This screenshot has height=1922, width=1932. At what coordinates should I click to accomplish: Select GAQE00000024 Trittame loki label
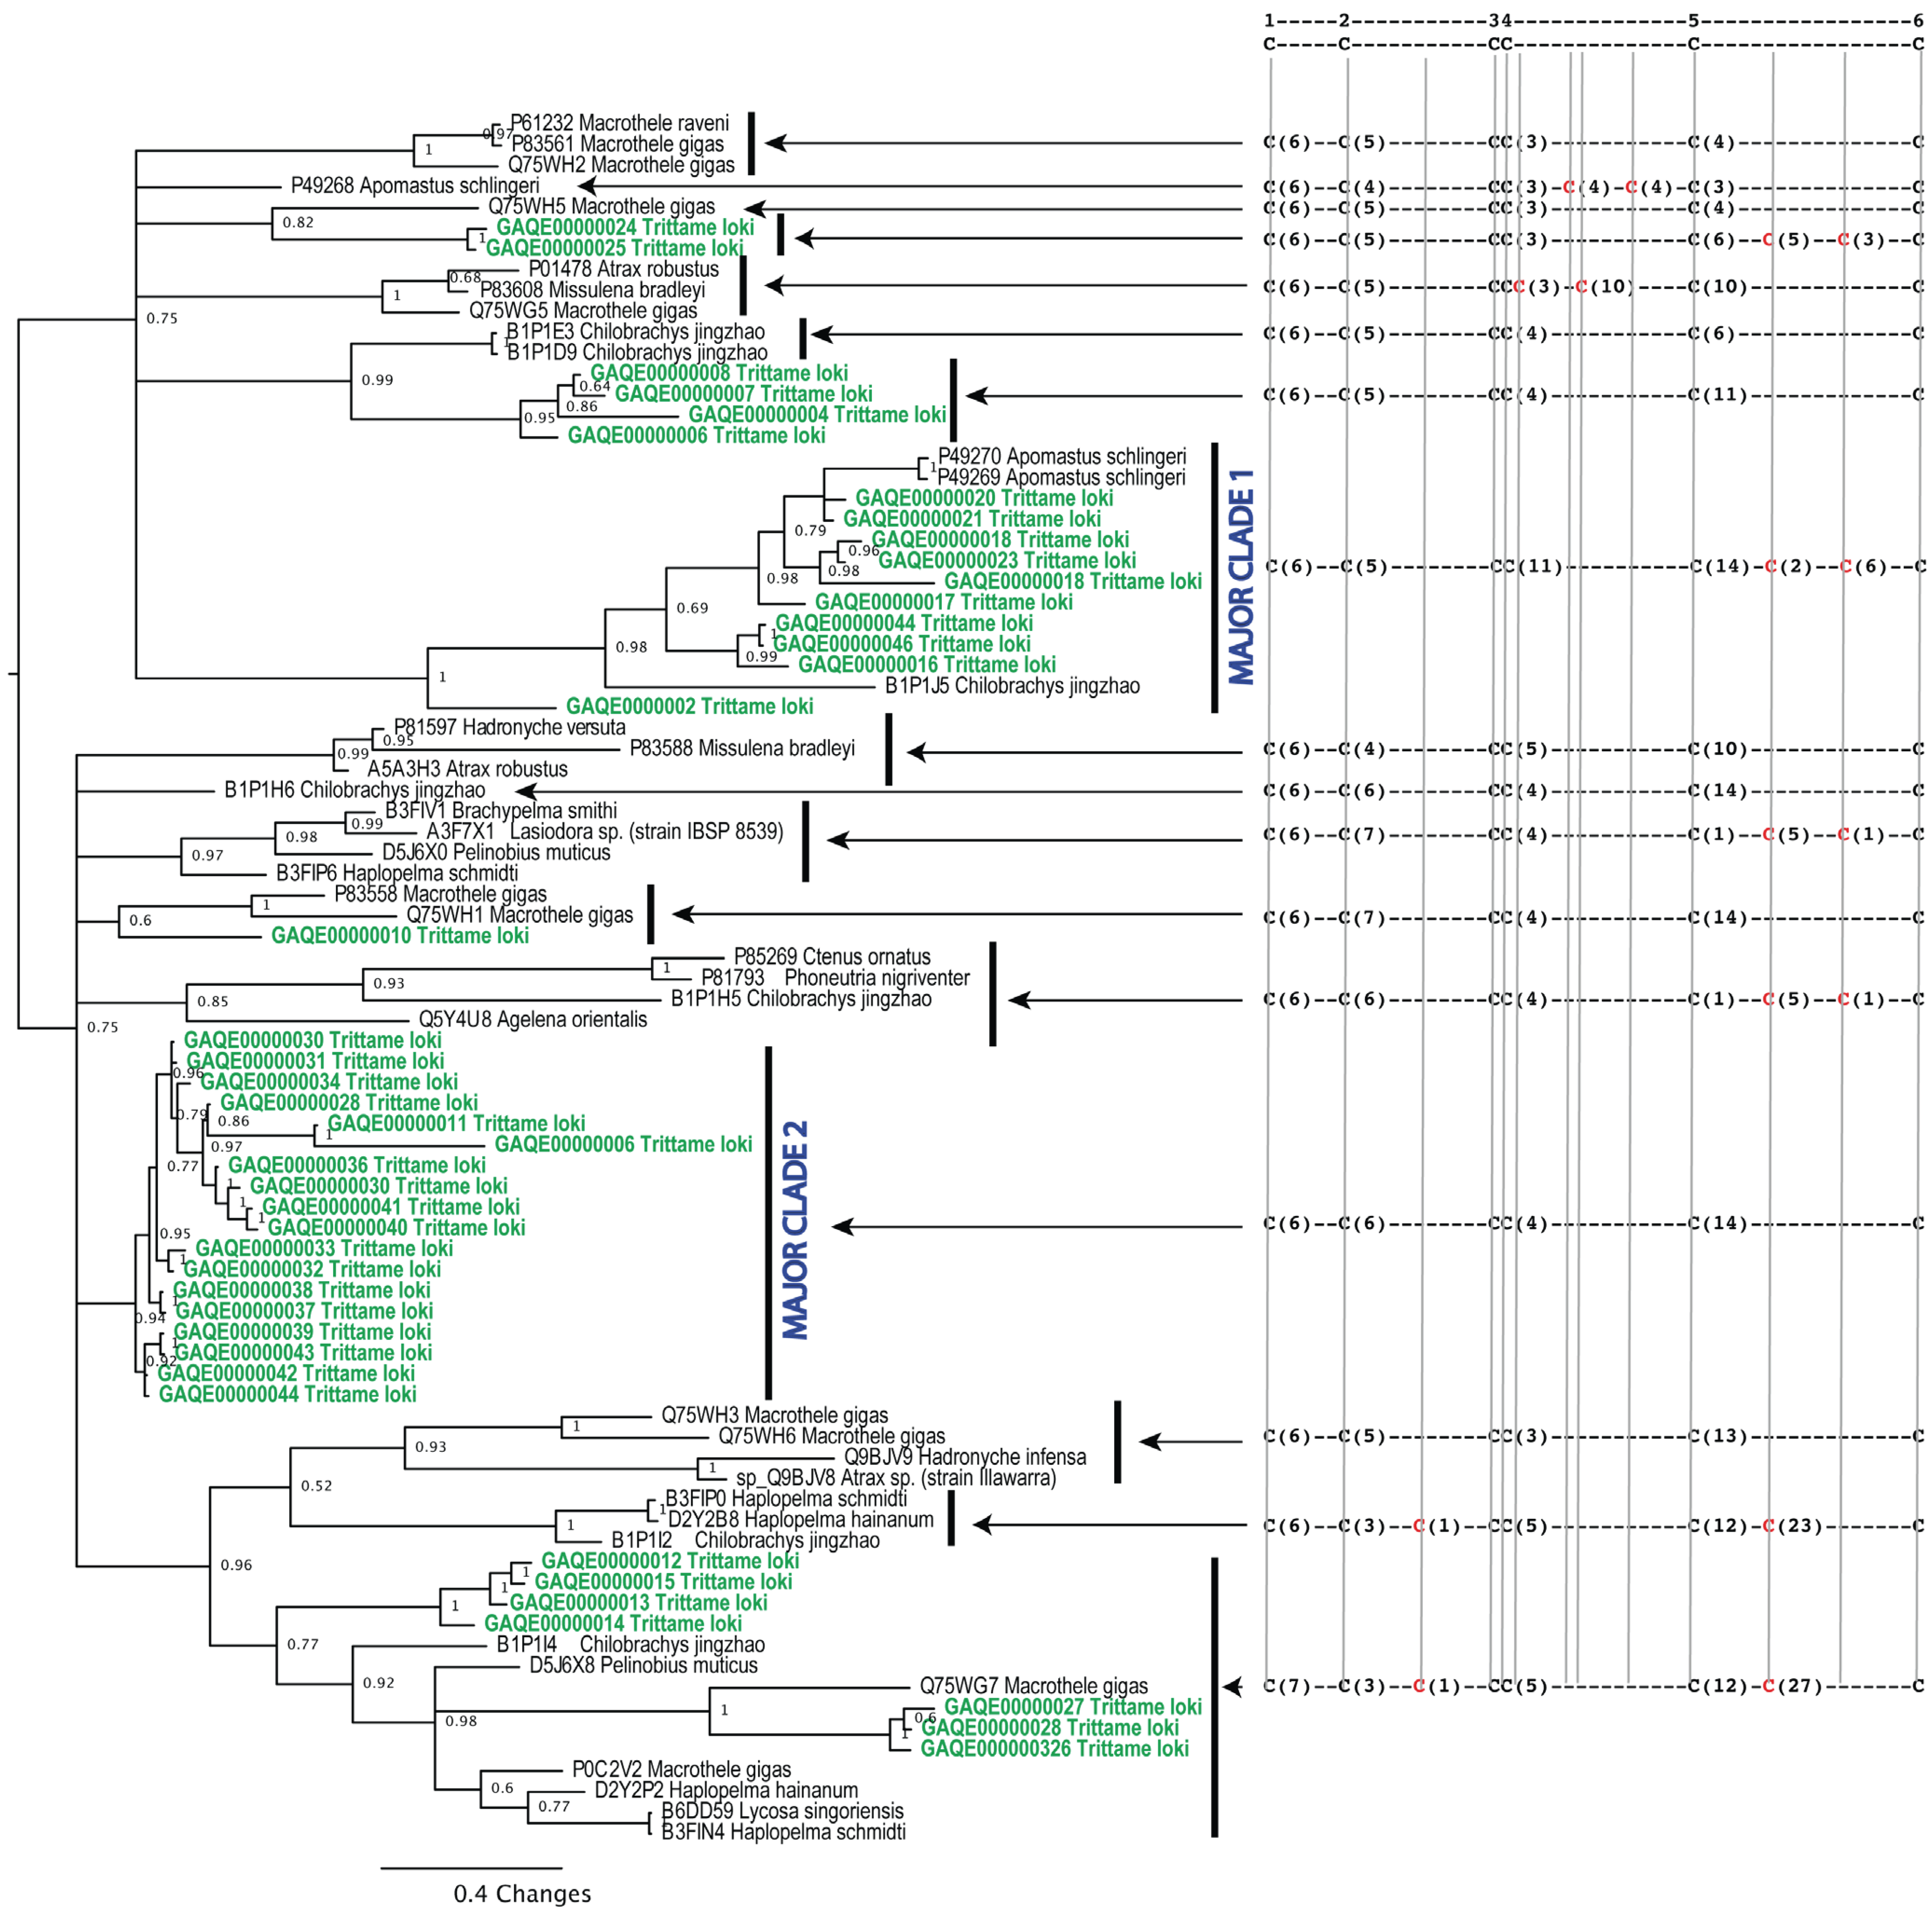tap(625, 228)
